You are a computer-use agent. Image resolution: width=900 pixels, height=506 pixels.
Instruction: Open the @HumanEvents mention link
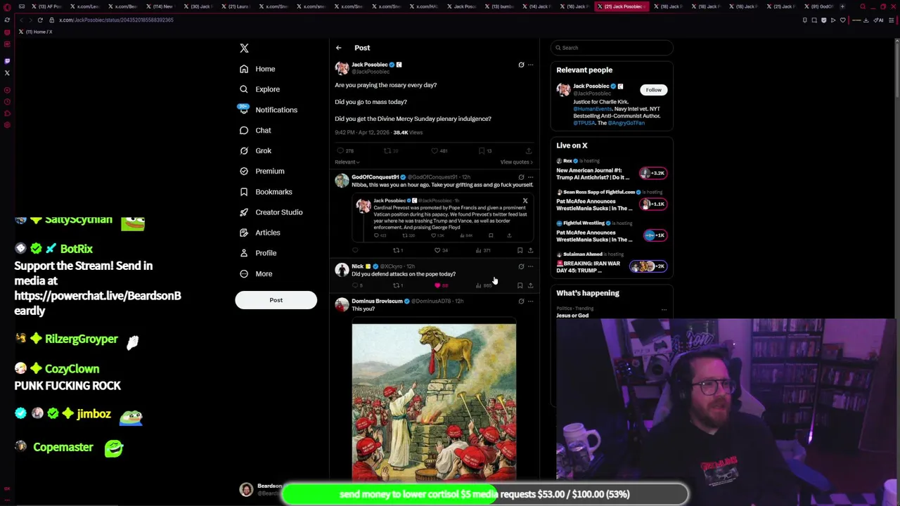[593, 109]
